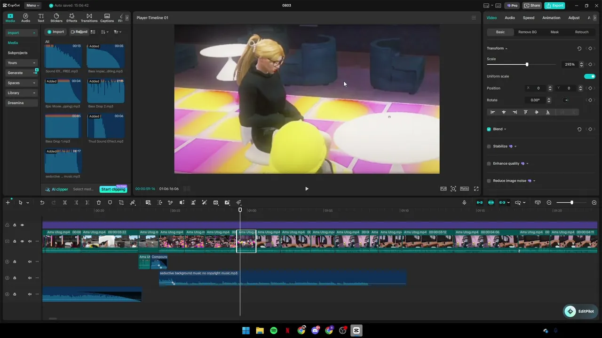Open the AI clipper tool

pyautogui.click(x=57, y=189)
